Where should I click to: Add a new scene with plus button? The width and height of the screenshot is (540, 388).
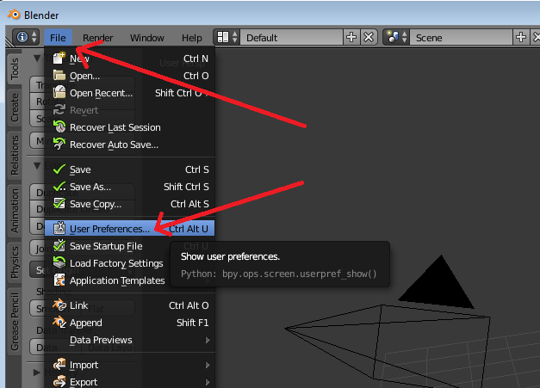tap(521, 37)
